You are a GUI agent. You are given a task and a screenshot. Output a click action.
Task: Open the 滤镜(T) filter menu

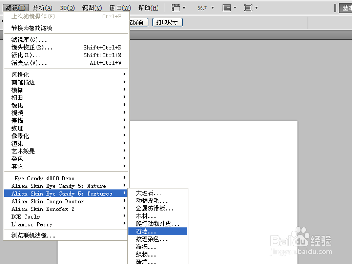15,8
